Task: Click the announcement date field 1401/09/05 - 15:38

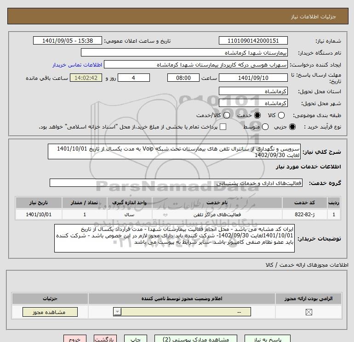Action: pyautogui.click(x=68, y=40)
